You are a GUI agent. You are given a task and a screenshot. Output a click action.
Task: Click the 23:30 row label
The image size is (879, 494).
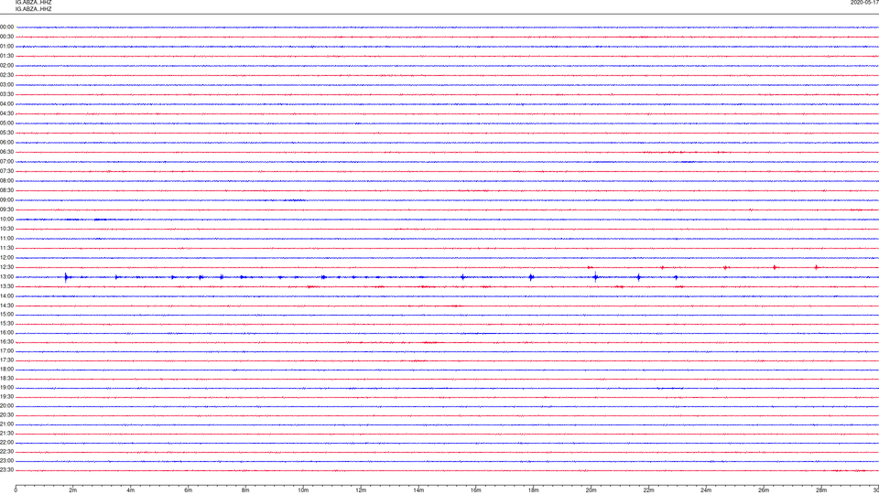coord(6,470)
